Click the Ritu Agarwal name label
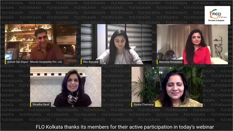The height and width of the screenshot is (131, 233). coord(91,62)
